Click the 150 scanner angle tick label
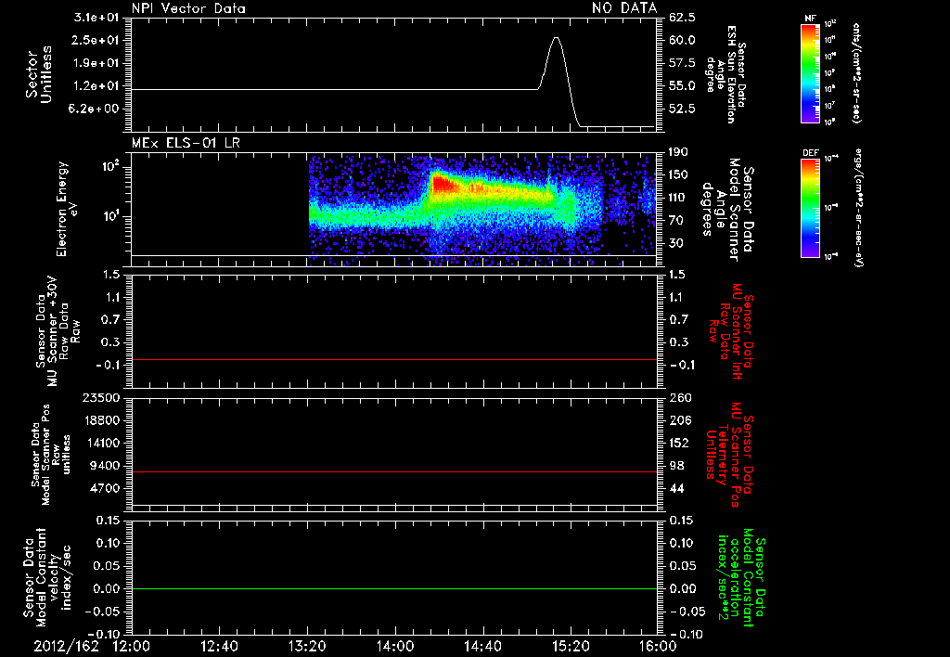The image size is (950, 657). click(x=678, y=174)
